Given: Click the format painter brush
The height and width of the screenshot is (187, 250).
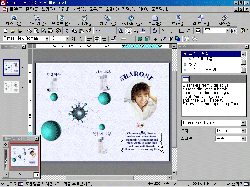Looking at the screenshot, I should pyautogui.click(x=89, y=31).
